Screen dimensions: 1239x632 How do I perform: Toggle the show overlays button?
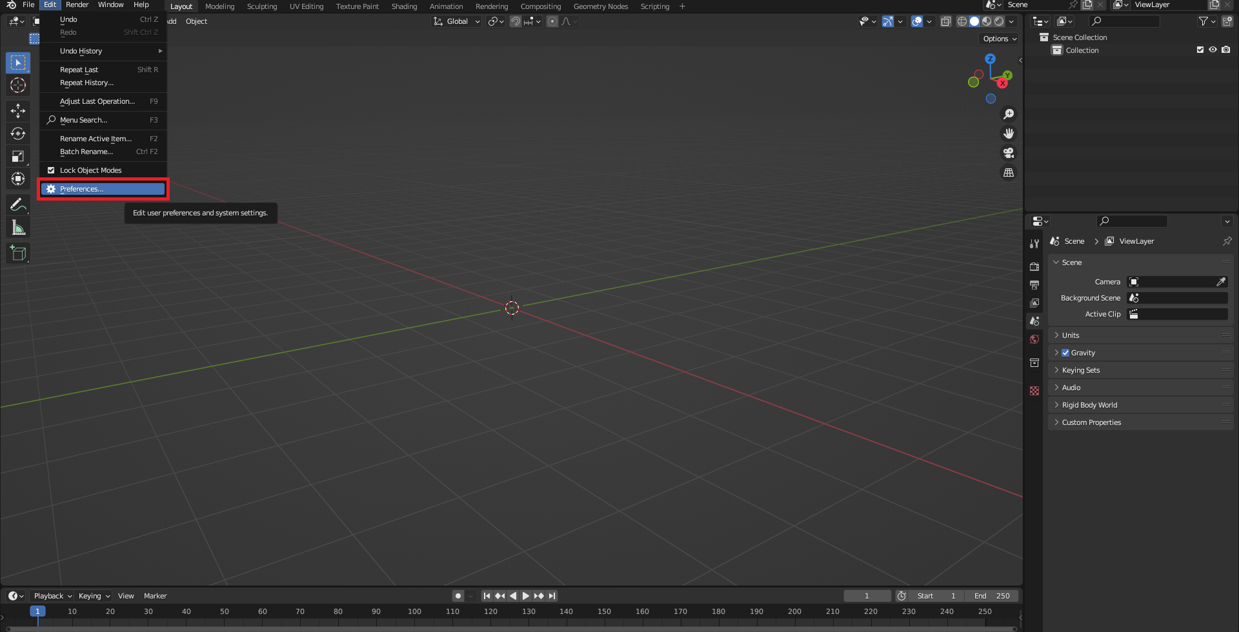[917, 21]
